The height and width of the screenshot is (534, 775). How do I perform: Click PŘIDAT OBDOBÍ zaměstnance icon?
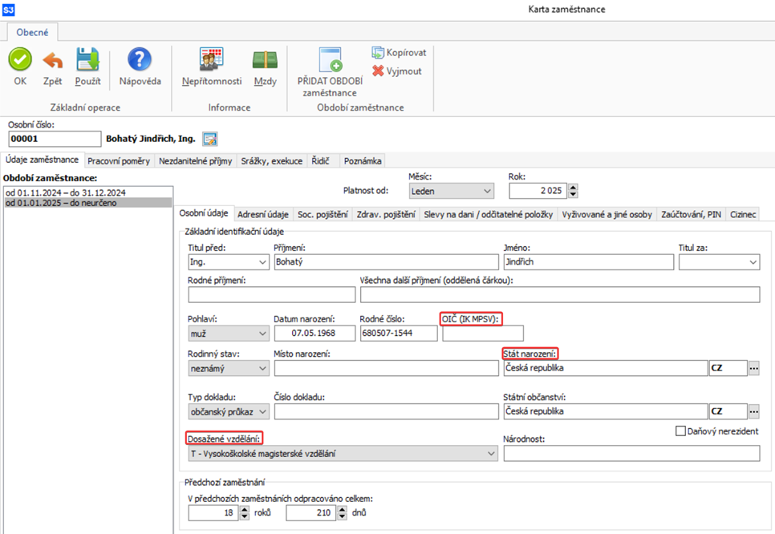[330, 61]
